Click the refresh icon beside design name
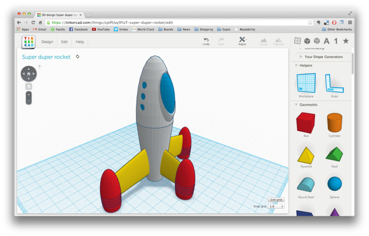 [x=77, y=57]
